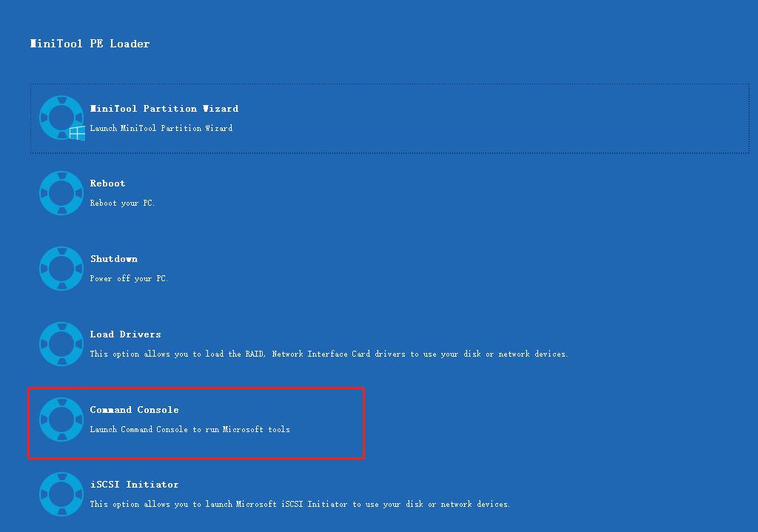This screenshot has height=532, width=758.
Task: Click the RAID, Network Interface Card drivers description
Action: [x=329, y=354]
